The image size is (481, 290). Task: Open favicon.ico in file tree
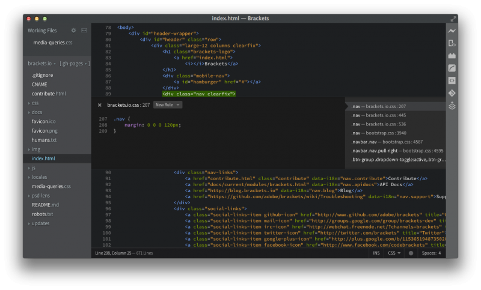43,121
